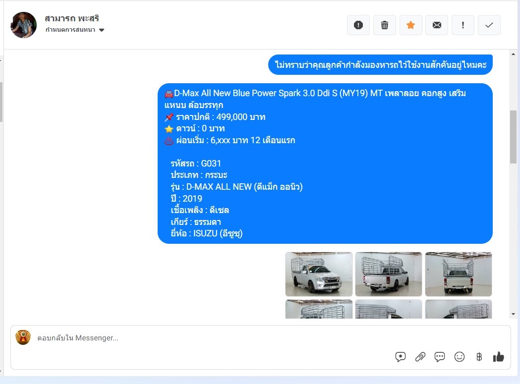Click the chat scrollbar down arrow
This screenshot has height=384, width=520.
coord(513,314)
